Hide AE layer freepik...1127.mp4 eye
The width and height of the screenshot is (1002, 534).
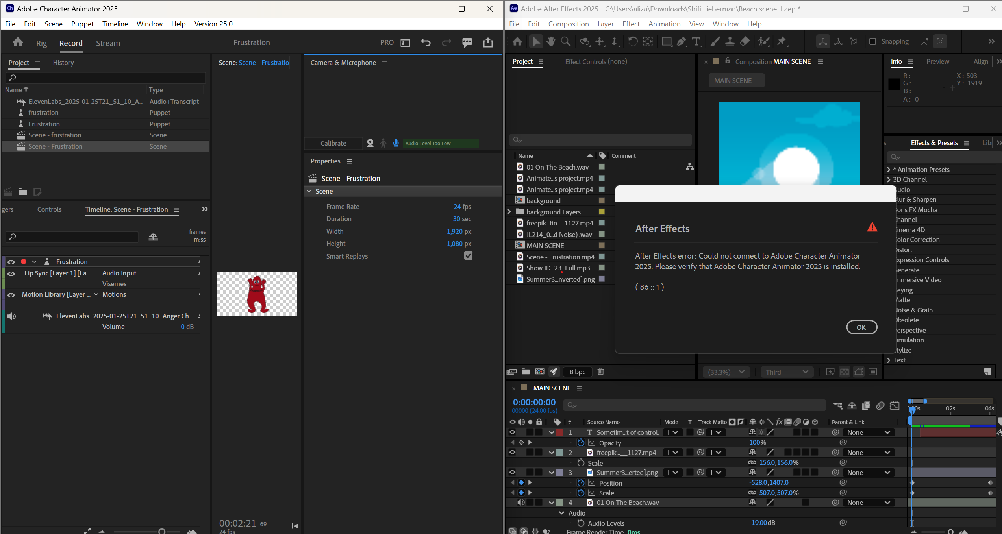click(x=512, y=452)
